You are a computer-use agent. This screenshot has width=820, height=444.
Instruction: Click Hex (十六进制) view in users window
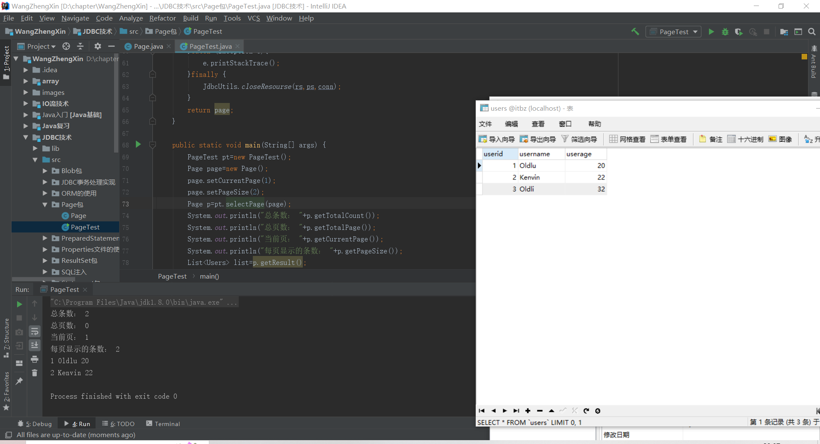tap(745, 139)
